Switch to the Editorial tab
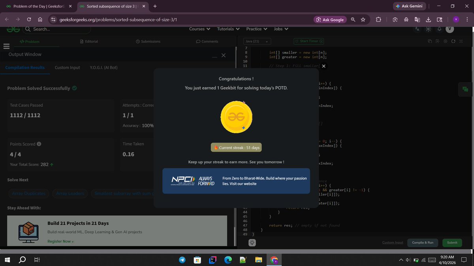 tap(89, 41)
